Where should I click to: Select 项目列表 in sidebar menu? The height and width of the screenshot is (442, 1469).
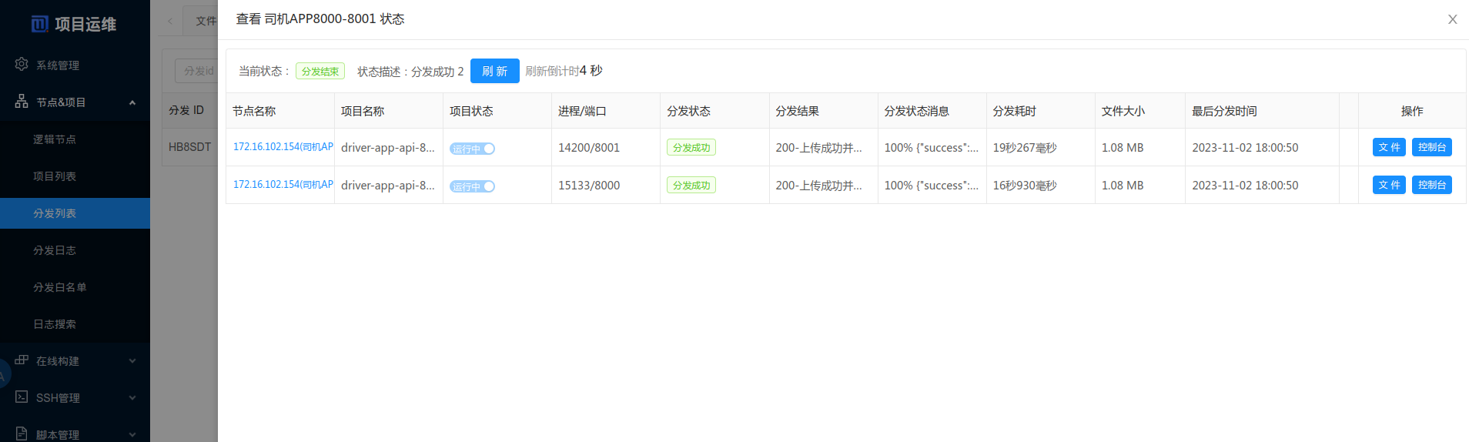[55, 176]
